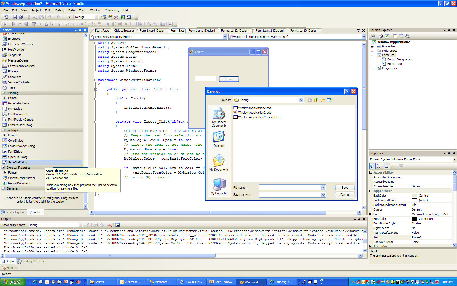This screenshot has width=457, height=286.
Task: Open the View Class Diagram icon in Solution Explorer
Action: tap(407, 36)
